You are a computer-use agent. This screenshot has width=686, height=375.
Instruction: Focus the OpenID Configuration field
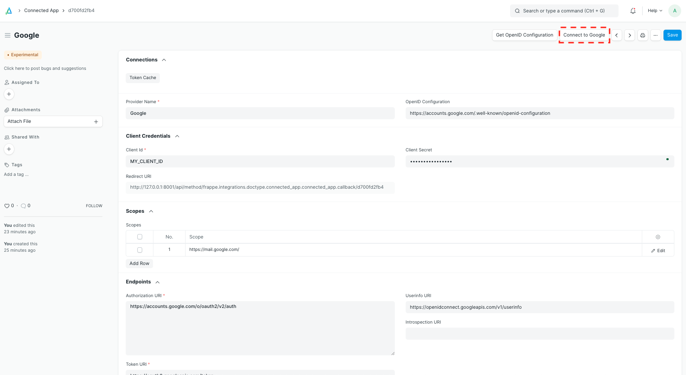point(540,113)
